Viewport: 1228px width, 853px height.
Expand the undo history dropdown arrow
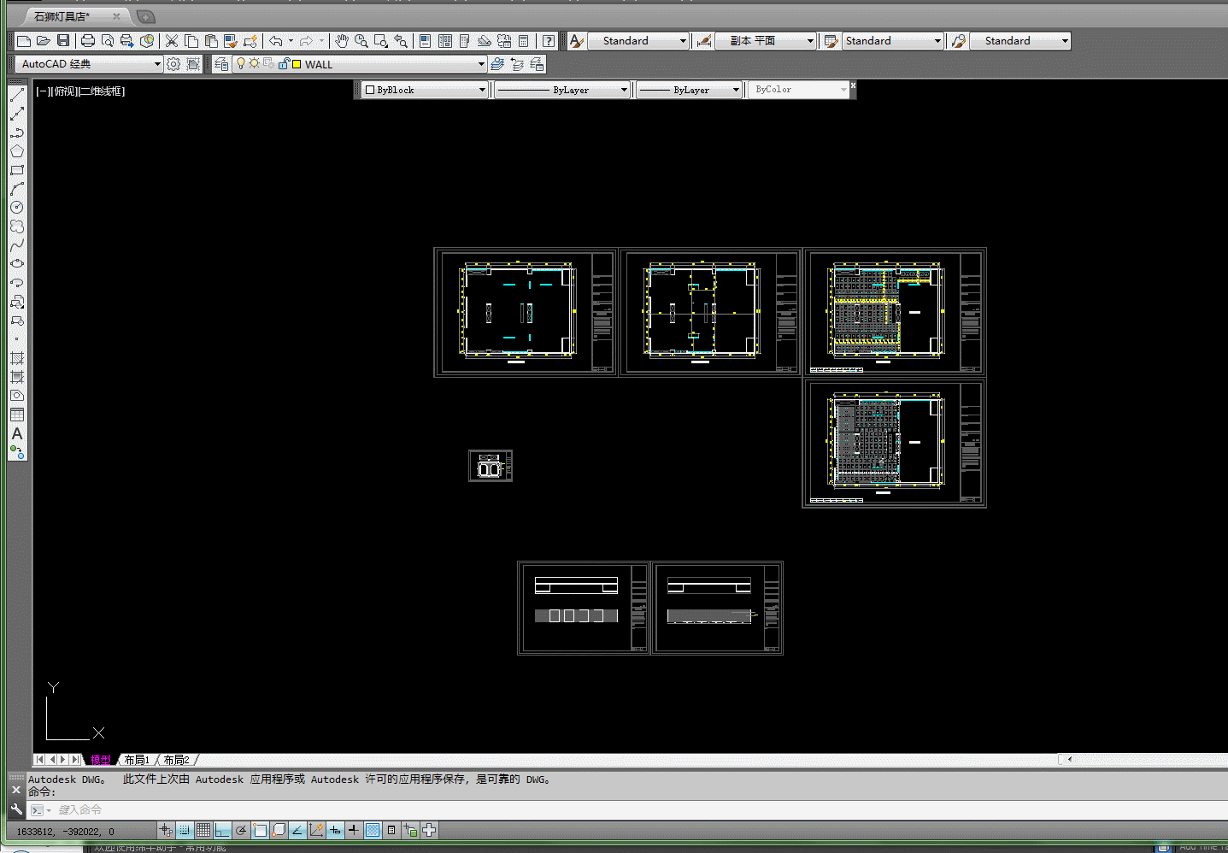pos(291,41)
